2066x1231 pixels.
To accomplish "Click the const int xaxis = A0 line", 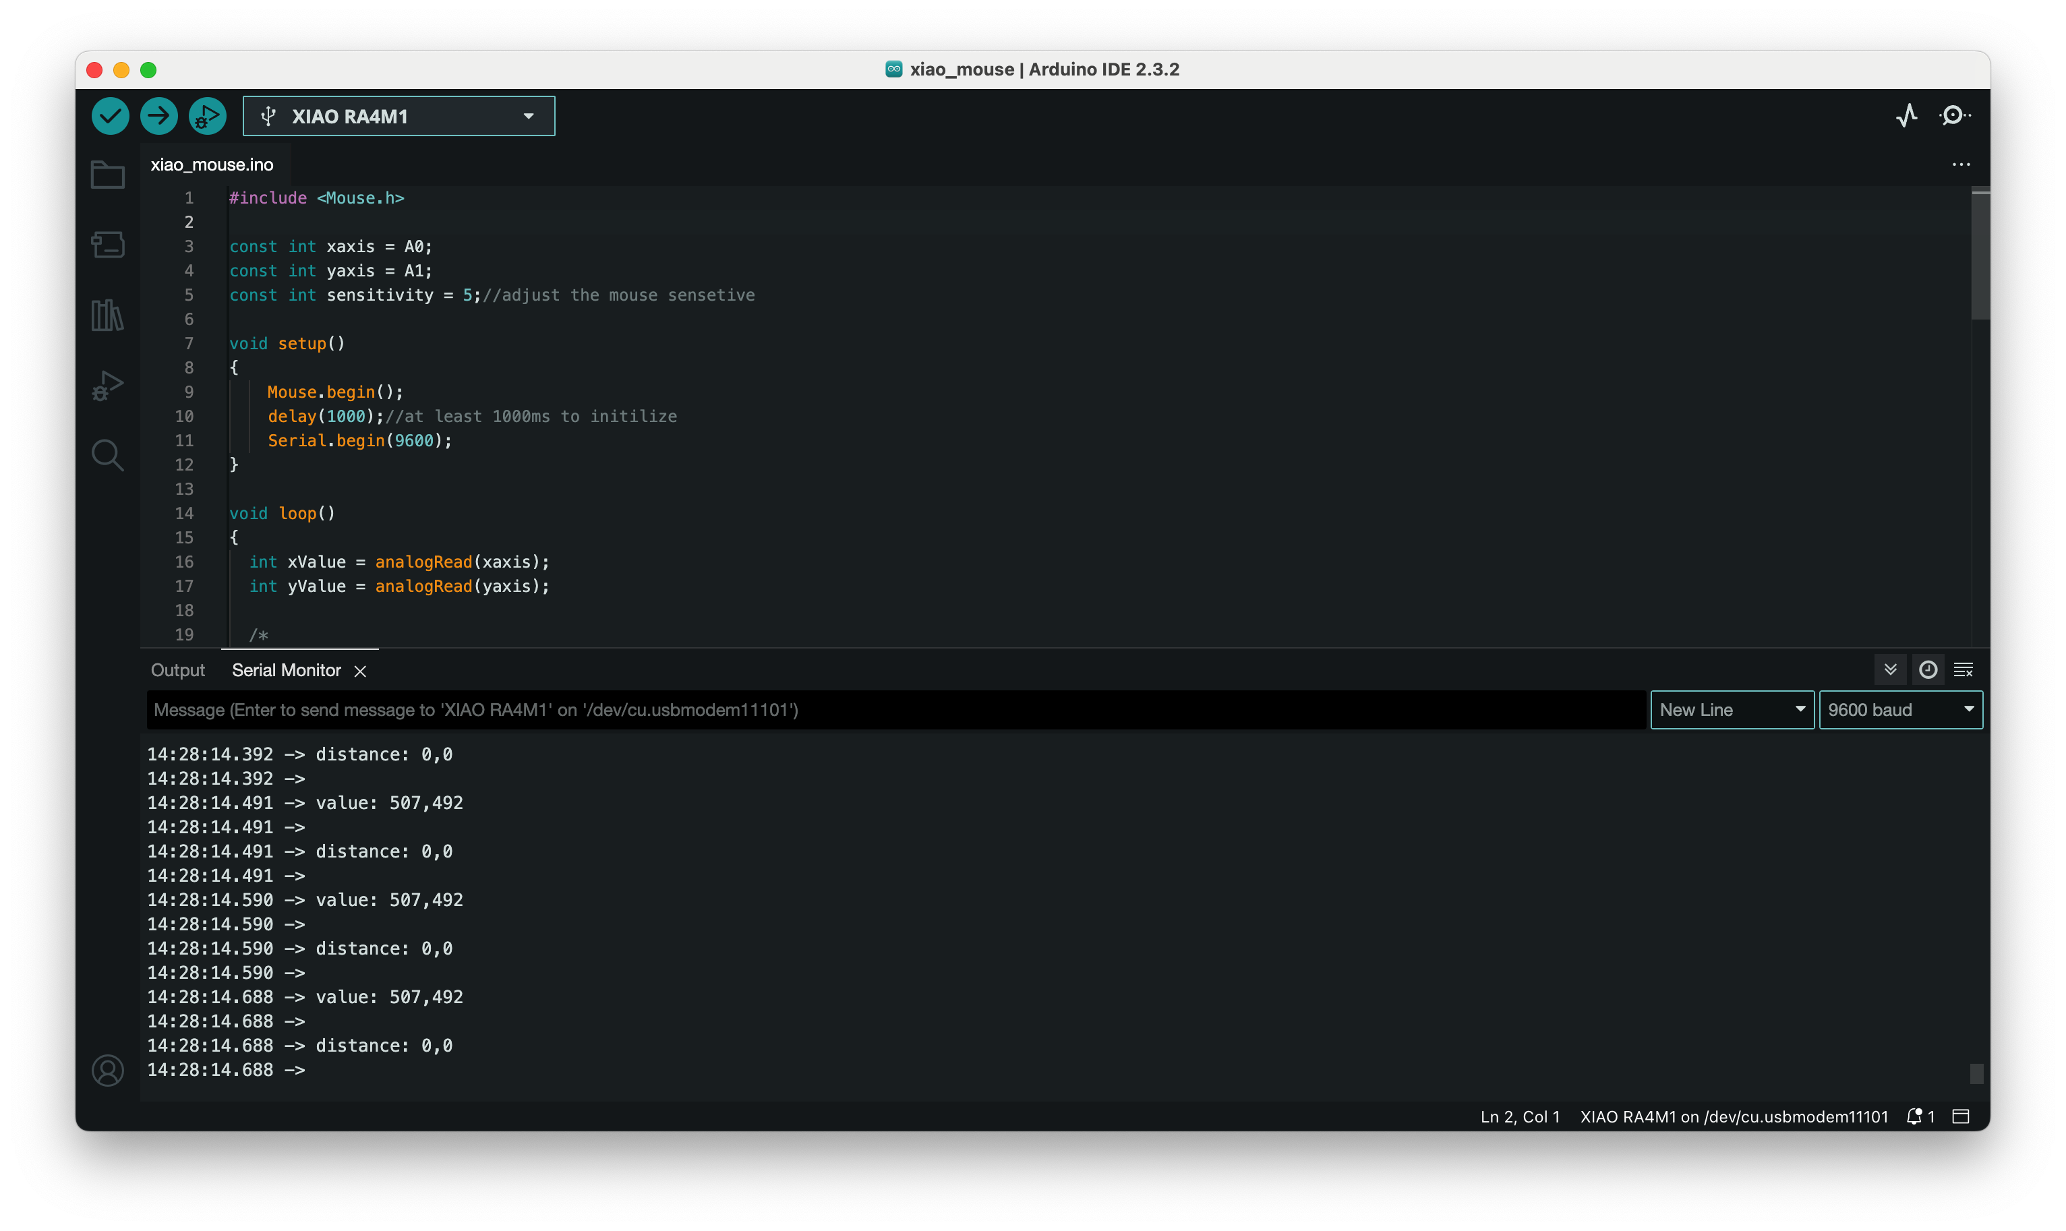I will (330, 246).
